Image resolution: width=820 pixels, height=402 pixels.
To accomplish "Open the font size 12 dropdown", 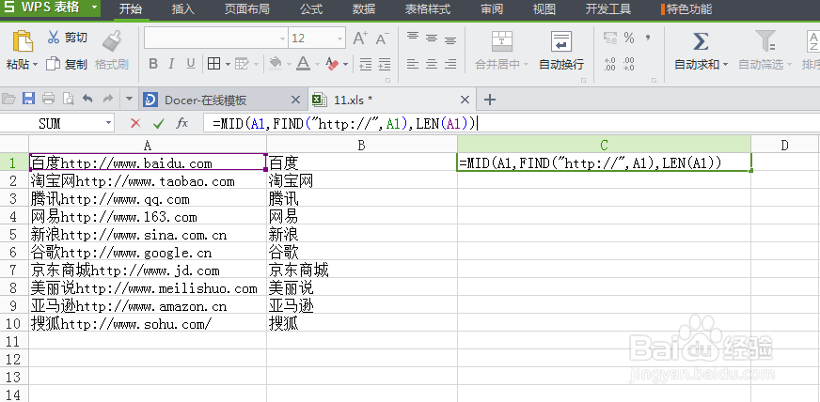I will click(x=339, y=39).
